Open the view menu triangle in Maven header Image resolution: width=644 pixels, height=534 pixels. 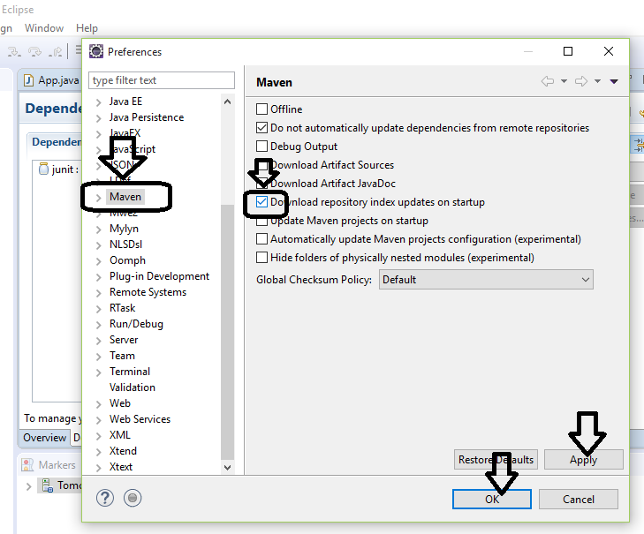(x=614, y=81)
